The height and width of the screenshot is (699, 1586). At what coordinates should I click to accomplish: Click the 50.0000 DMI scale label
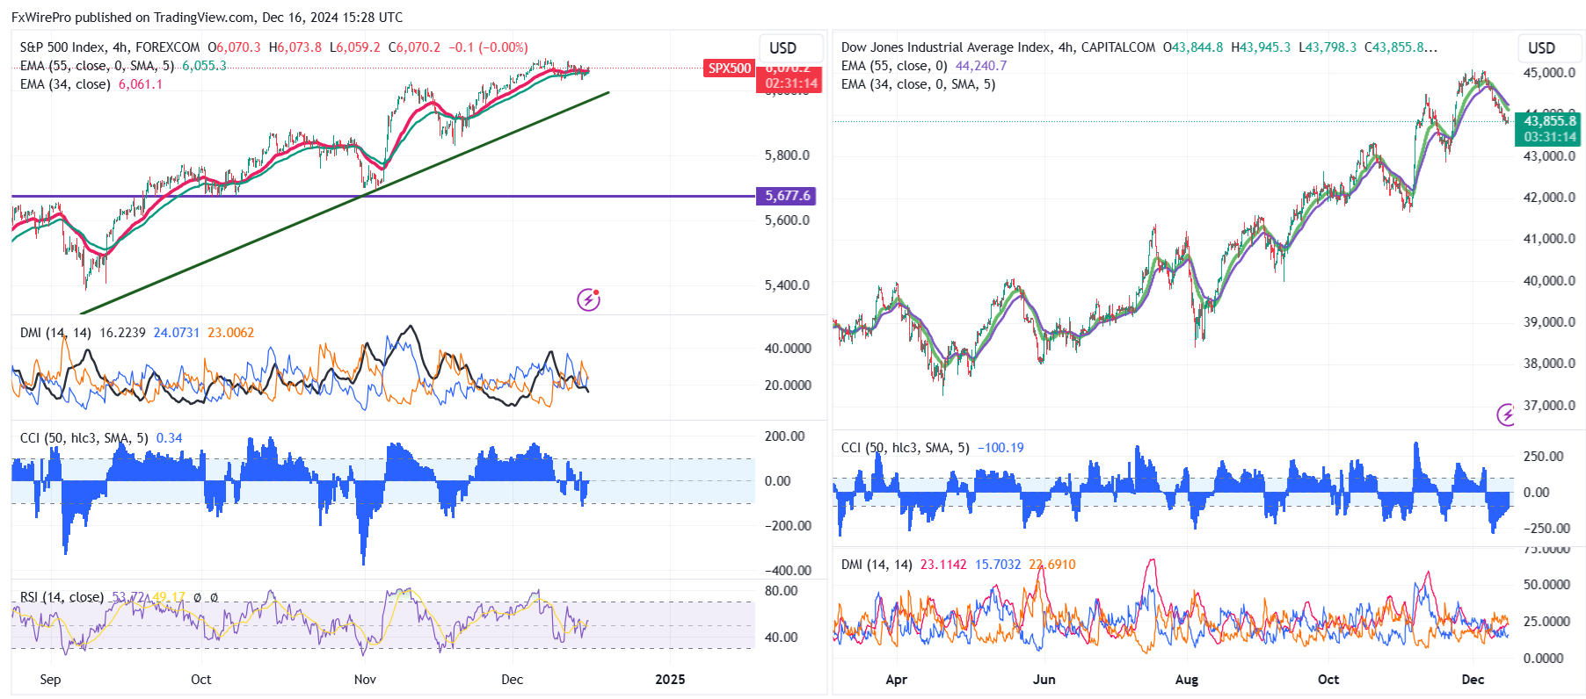(x=1546, y=585)
